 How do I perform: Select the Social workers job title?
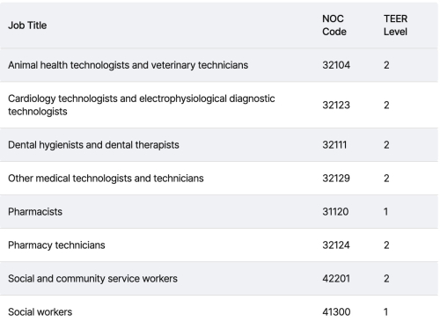pyautogui.click(x=40, y=312)
